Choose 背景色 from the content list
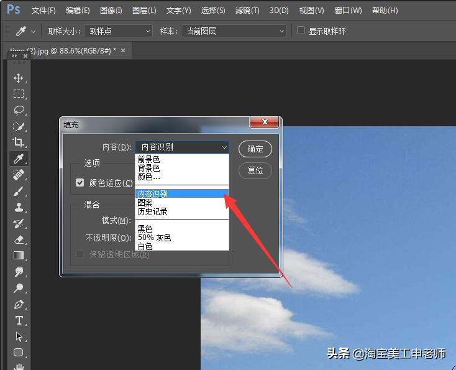This screenshot has width=456, height=370. point(182,168)
